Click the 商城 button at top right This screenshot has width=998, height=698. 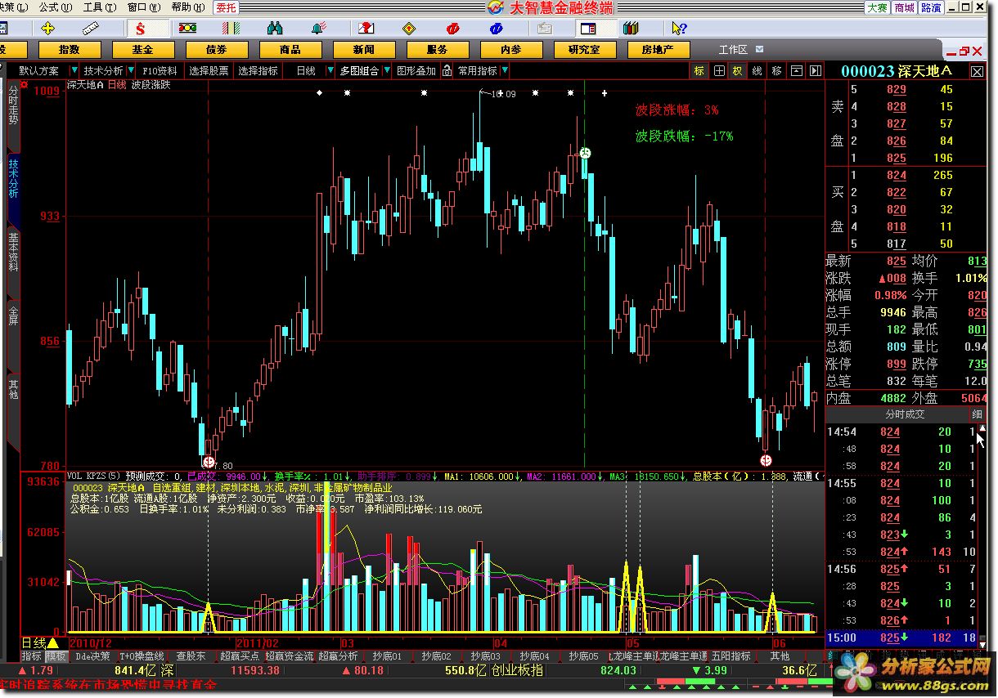tap(904, 7)
